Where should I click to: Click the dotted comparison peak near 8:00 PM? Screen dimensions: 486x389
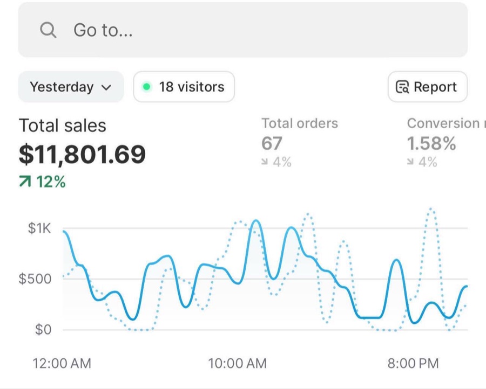[x=431, y=210]
